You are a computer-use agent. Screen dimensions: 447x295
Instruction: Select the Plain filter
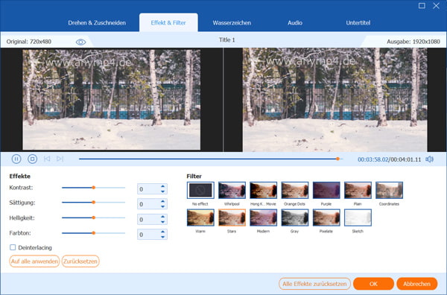358,190
